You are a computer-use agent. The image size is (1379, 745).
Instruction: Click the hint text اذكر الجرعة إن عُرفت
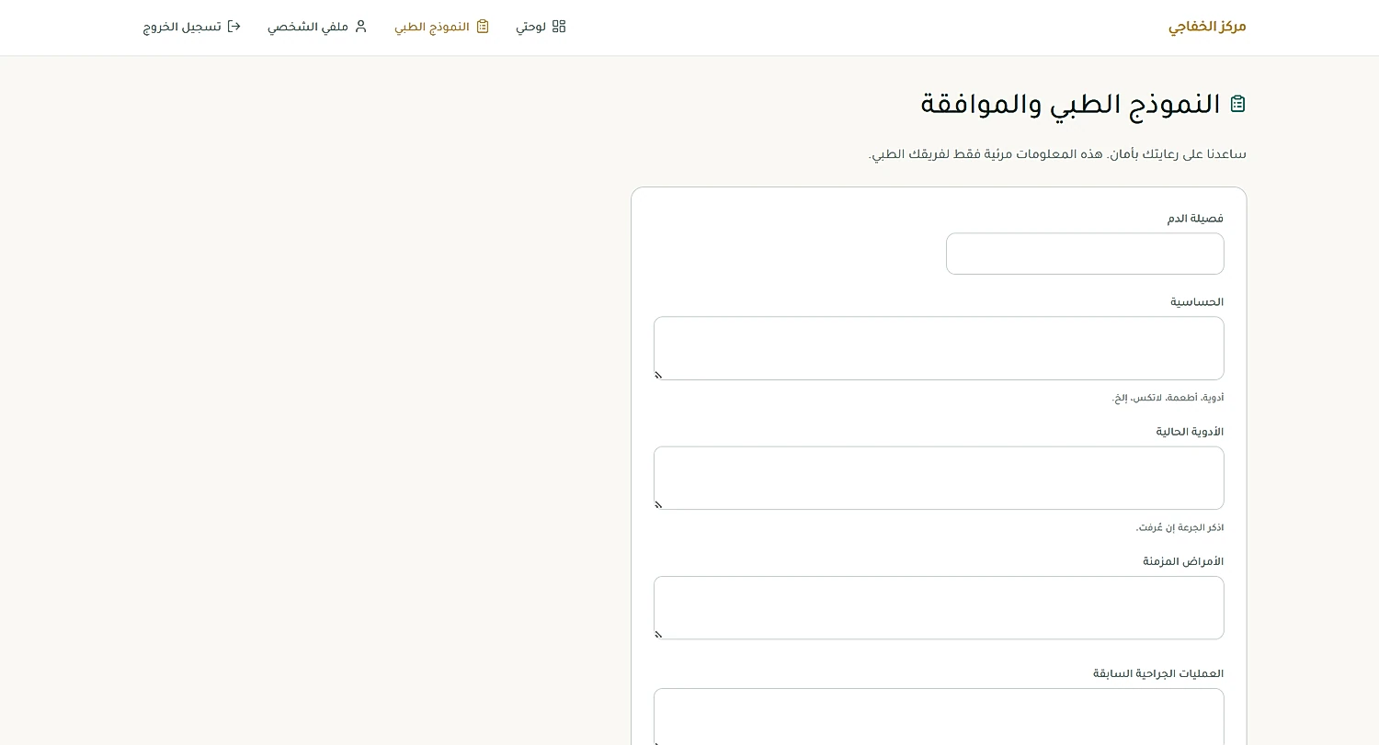click(x=1180, y=527)
